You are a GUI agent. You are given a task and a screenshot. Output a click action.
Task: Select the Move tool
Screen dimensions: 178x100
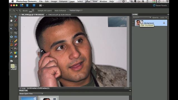(x=11, y=17)
